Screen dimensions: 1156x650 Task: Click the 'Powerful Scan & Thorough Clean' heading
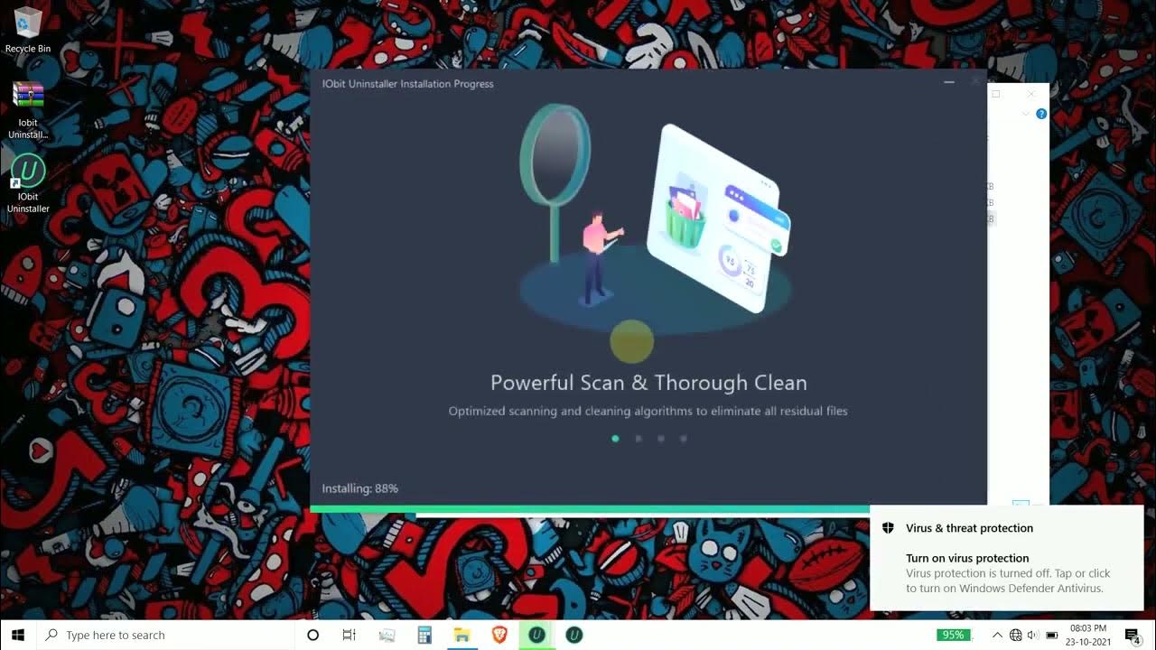pos(648,383)
